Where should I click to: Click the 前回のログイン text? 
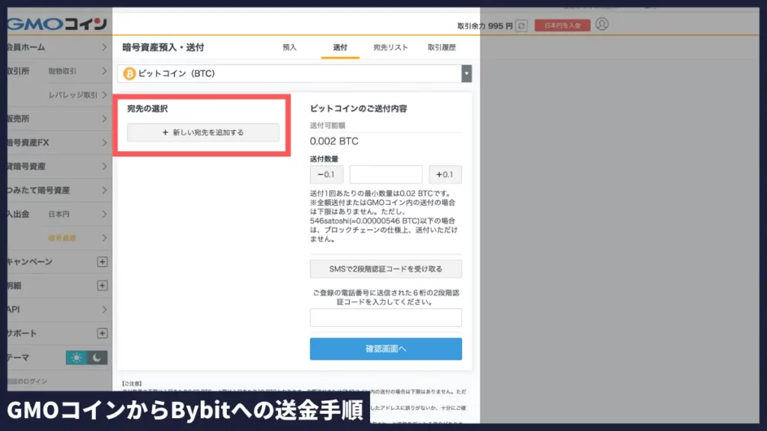28,381
